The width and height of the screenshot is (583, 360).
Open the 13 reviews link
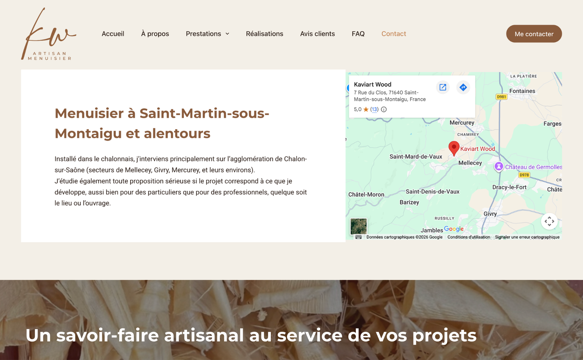coord(374,109)
